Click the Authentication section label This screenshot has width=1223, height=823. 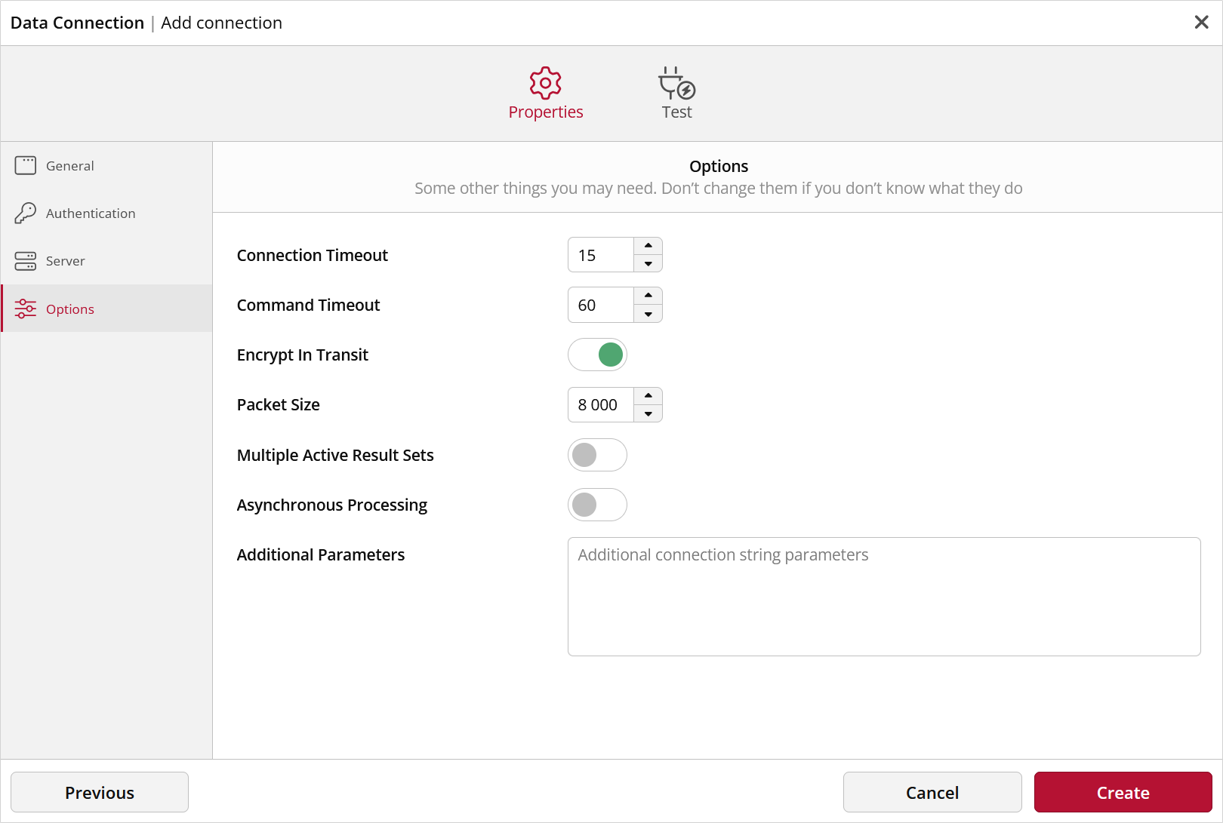[x=91, y=213]
